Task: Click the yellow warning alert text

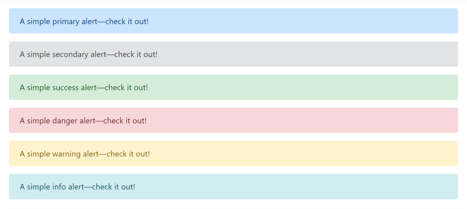Action: [x=85, y=154]
